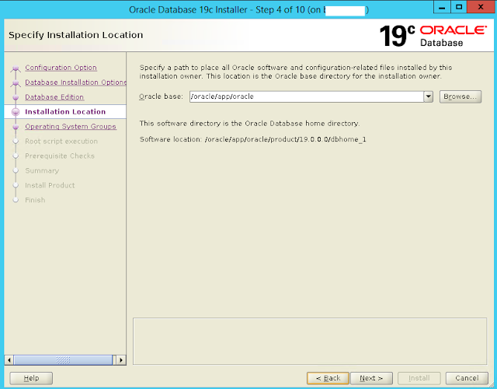This screenshot has width=497, height=389.
Task: Click the Summary step text
Action: (42, 171)
